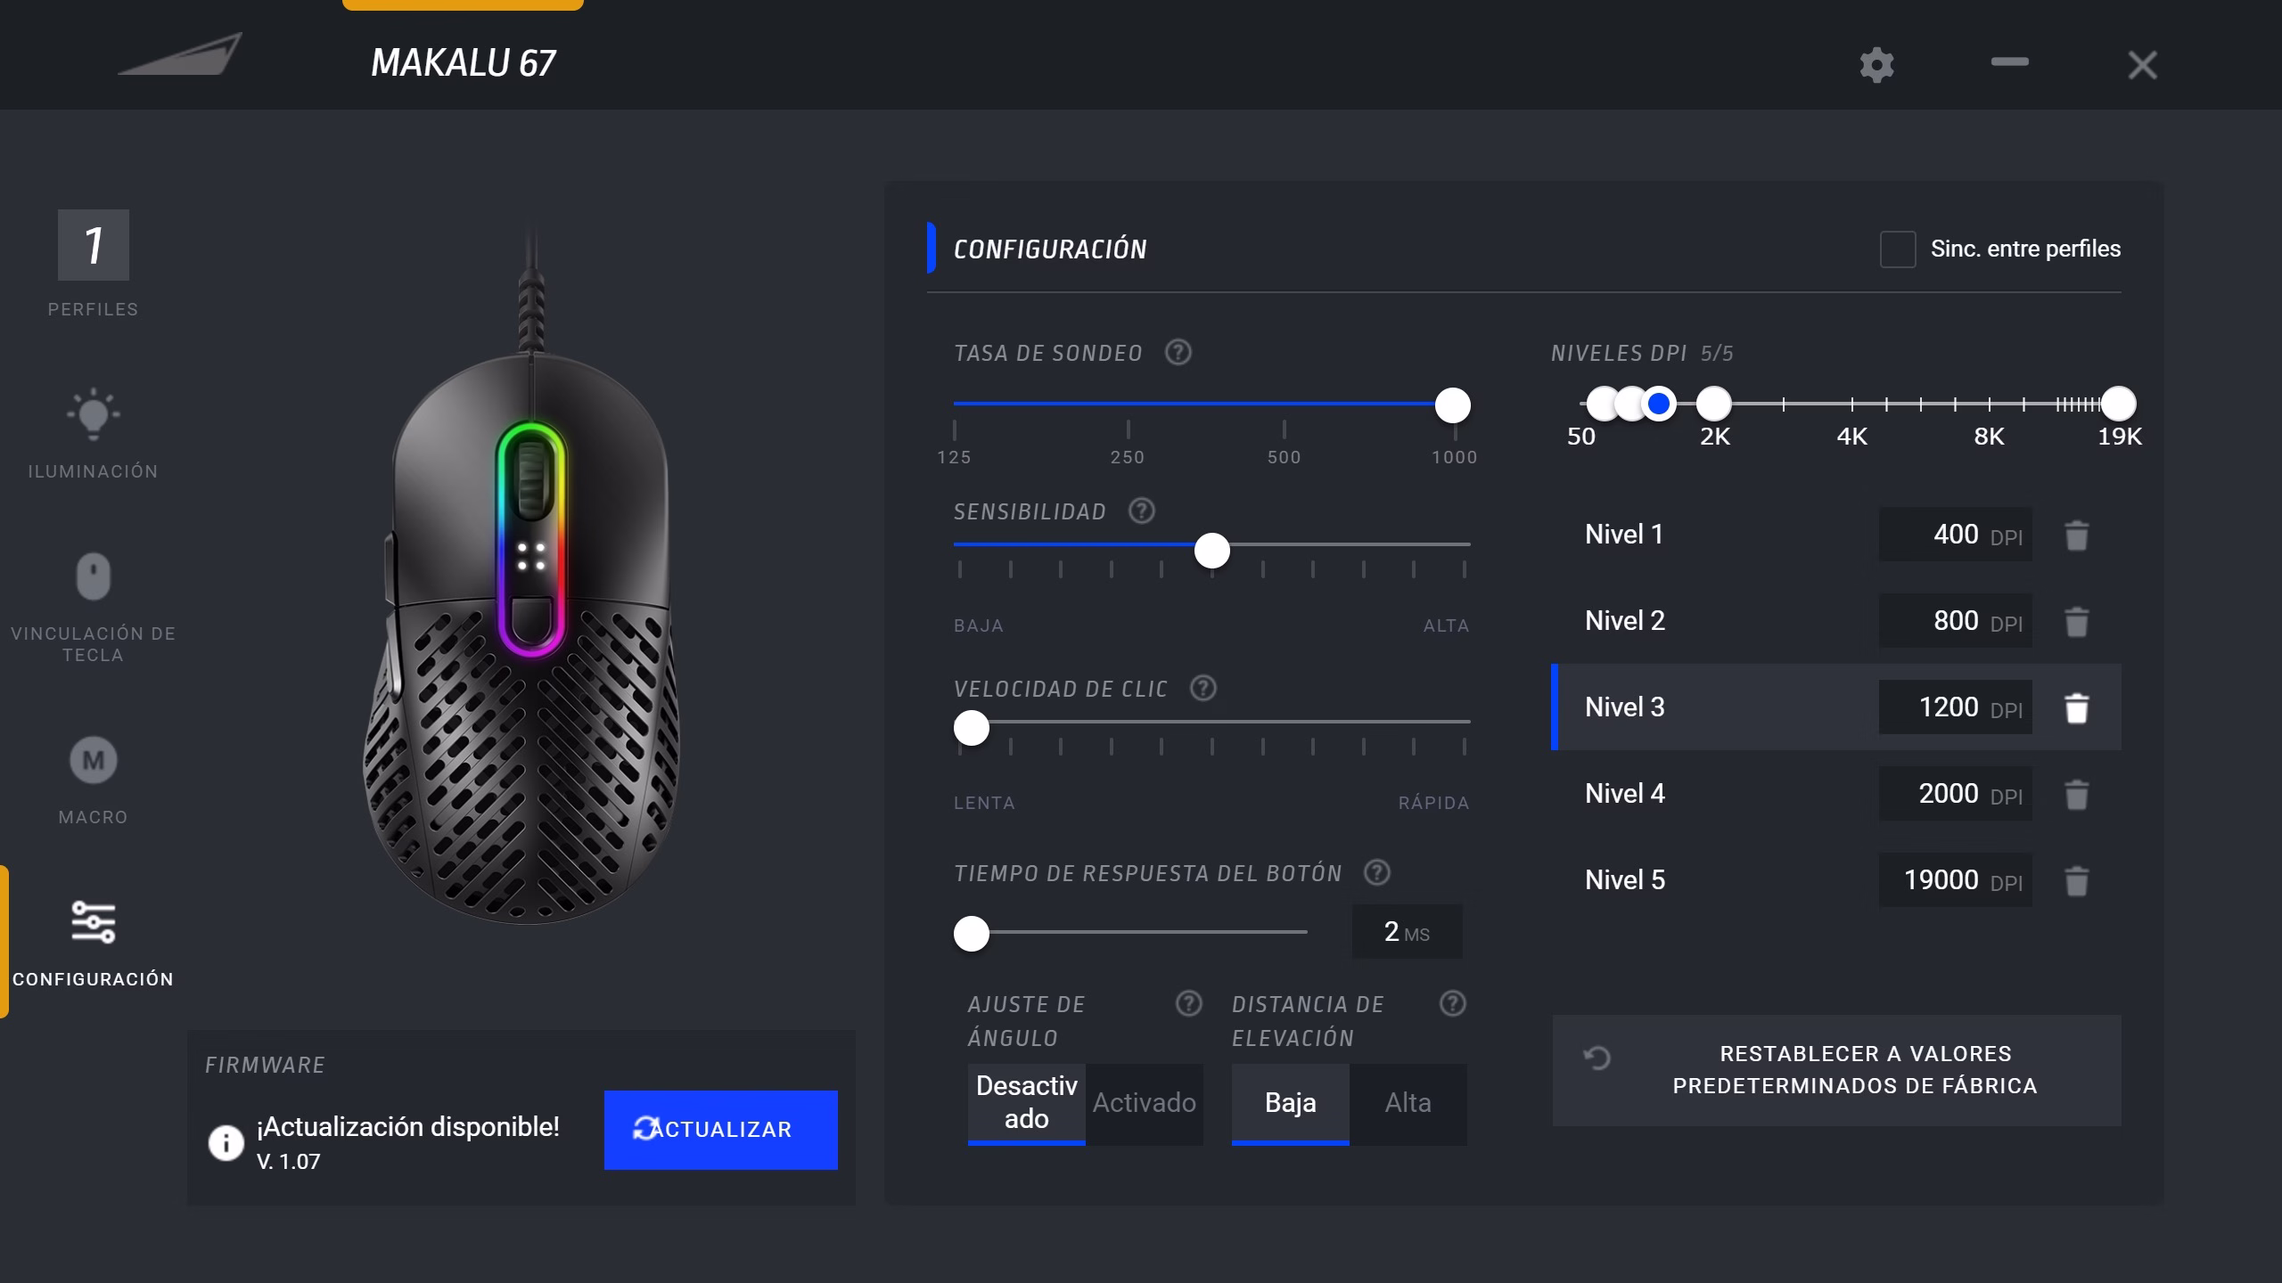
Task: Select Desactivado for angle adjustment
Action: pyautogui.click(x=1026, y=1103)
